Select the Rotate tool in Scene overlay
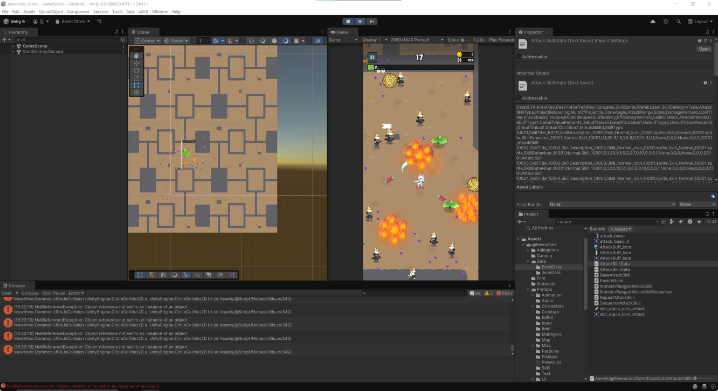The width and height of the screenshot is (718, 391). pos(136,71)
